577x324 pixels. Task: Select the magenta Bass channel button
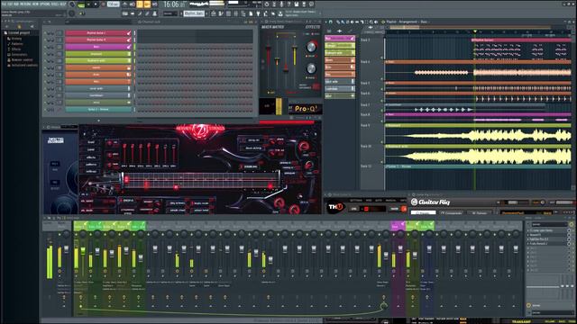[x=98, y=47]
